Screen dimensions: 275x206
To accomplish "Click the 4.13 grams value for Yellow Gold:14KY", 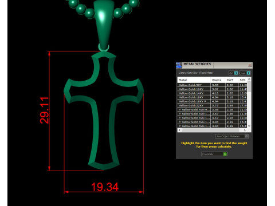I will point(215,93).
